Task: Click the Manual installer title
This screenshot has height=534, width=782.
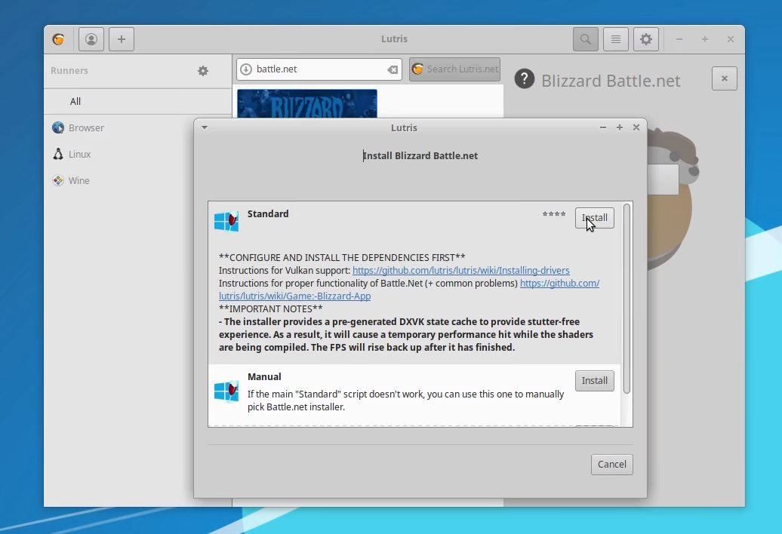Action: click(264, 376)
